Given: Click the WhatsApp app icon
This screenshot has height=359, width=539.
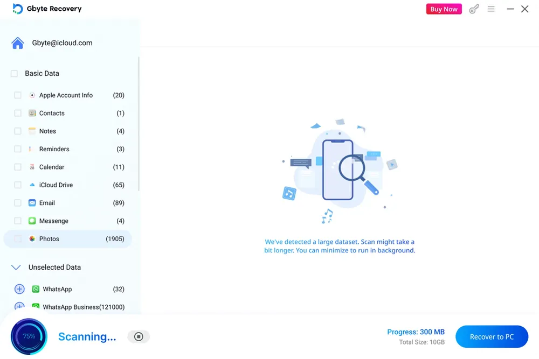Looking at the screenshot, I should pos(36,289).
